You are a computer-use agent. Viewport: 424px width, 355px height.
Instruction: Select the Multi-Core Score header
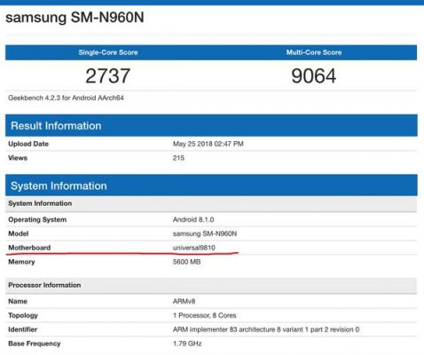point(314,52)
